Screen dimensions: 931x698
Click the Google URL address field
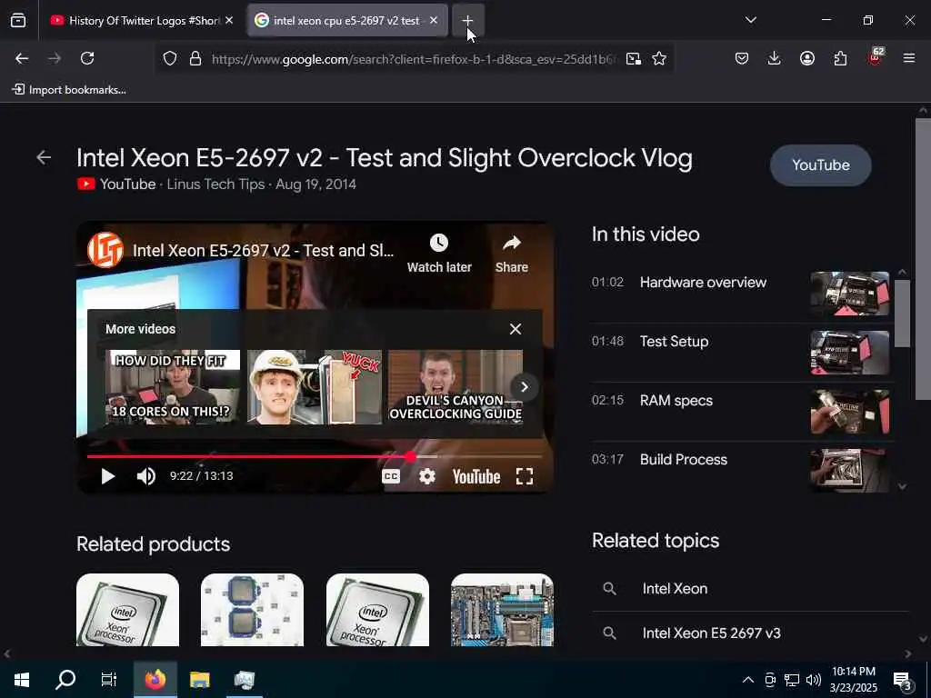(x=414, y=59)
